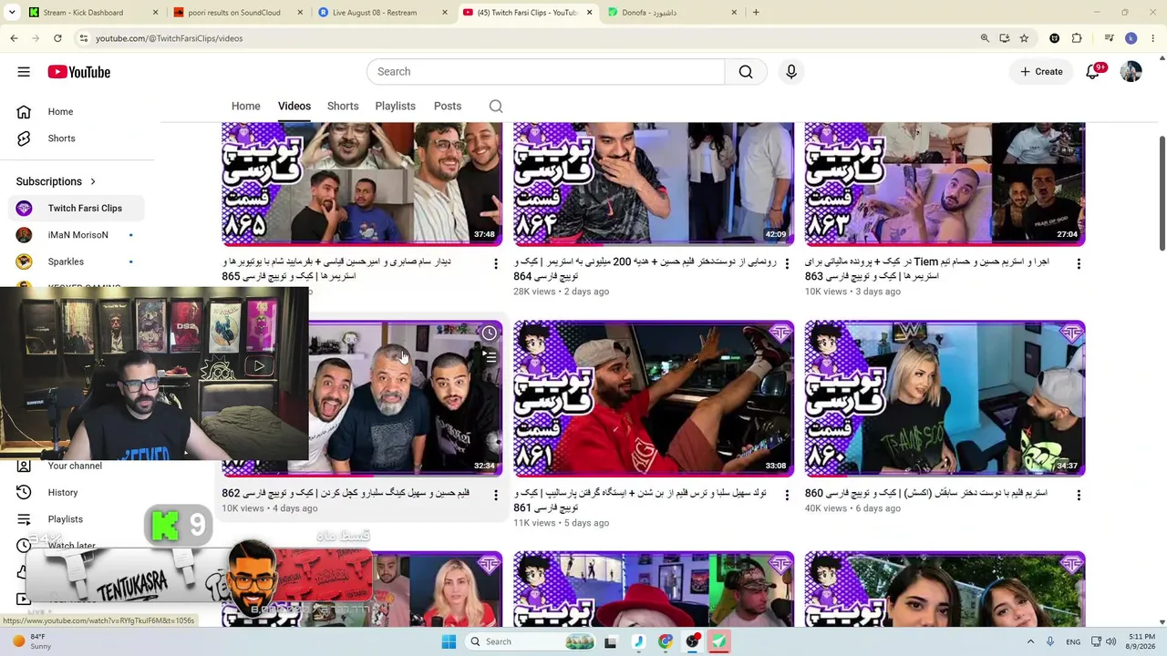Add the 862 video to the queue
The height and width of the screenshot is (656, 1167).
pos(490,357)
